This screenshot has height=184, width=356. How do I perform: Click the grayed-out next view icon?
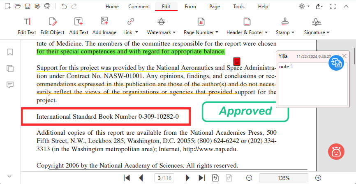click(229, 178)
